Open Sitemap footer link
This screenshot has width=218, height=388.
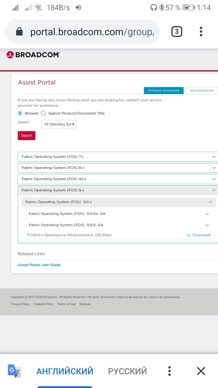pos(85,304)
